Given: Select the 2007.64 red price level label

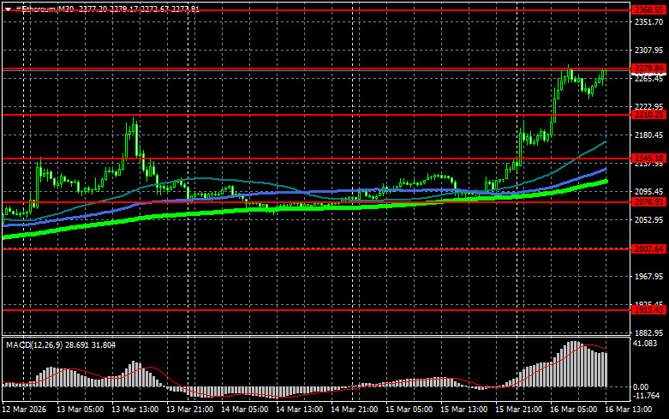Looking at the screenshot, I should 648,248.
